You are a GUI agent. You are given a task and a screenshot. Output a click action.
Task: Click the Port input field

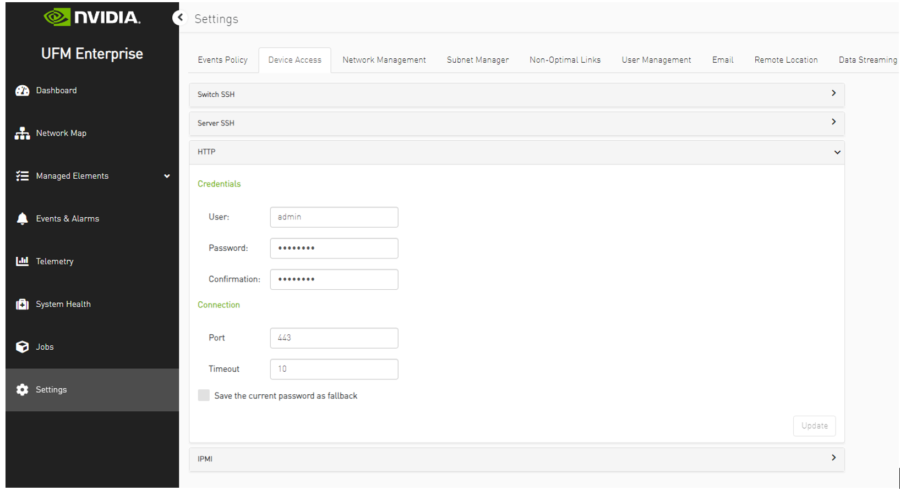click(334, 338)
